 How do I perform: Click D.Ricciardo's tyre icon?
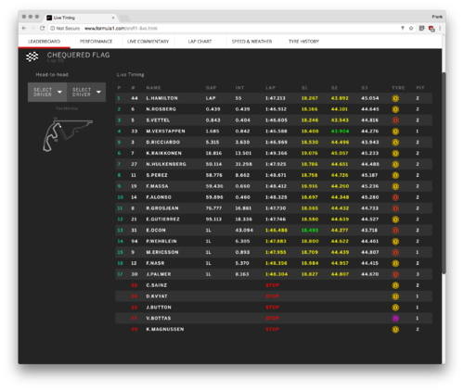pos(395,143)
